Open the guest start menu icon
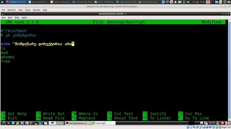Image resolution: width=231 pixels, height=129 pixels. [x=4, y=123]
